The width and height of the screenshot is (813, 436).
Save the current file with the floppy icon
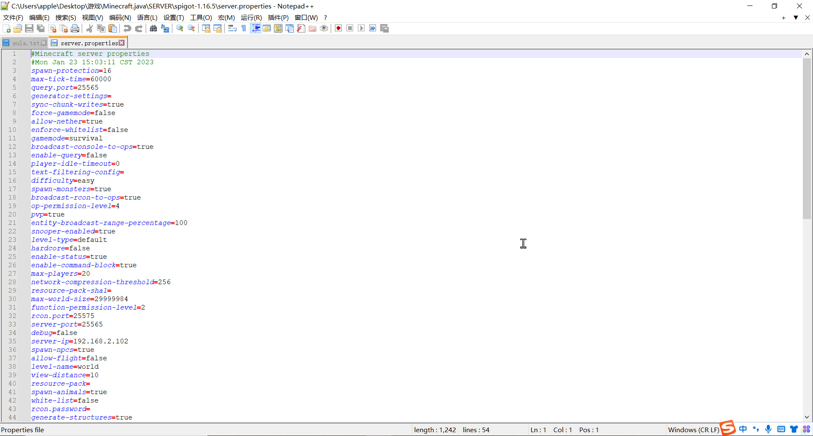tap(29, 28)
